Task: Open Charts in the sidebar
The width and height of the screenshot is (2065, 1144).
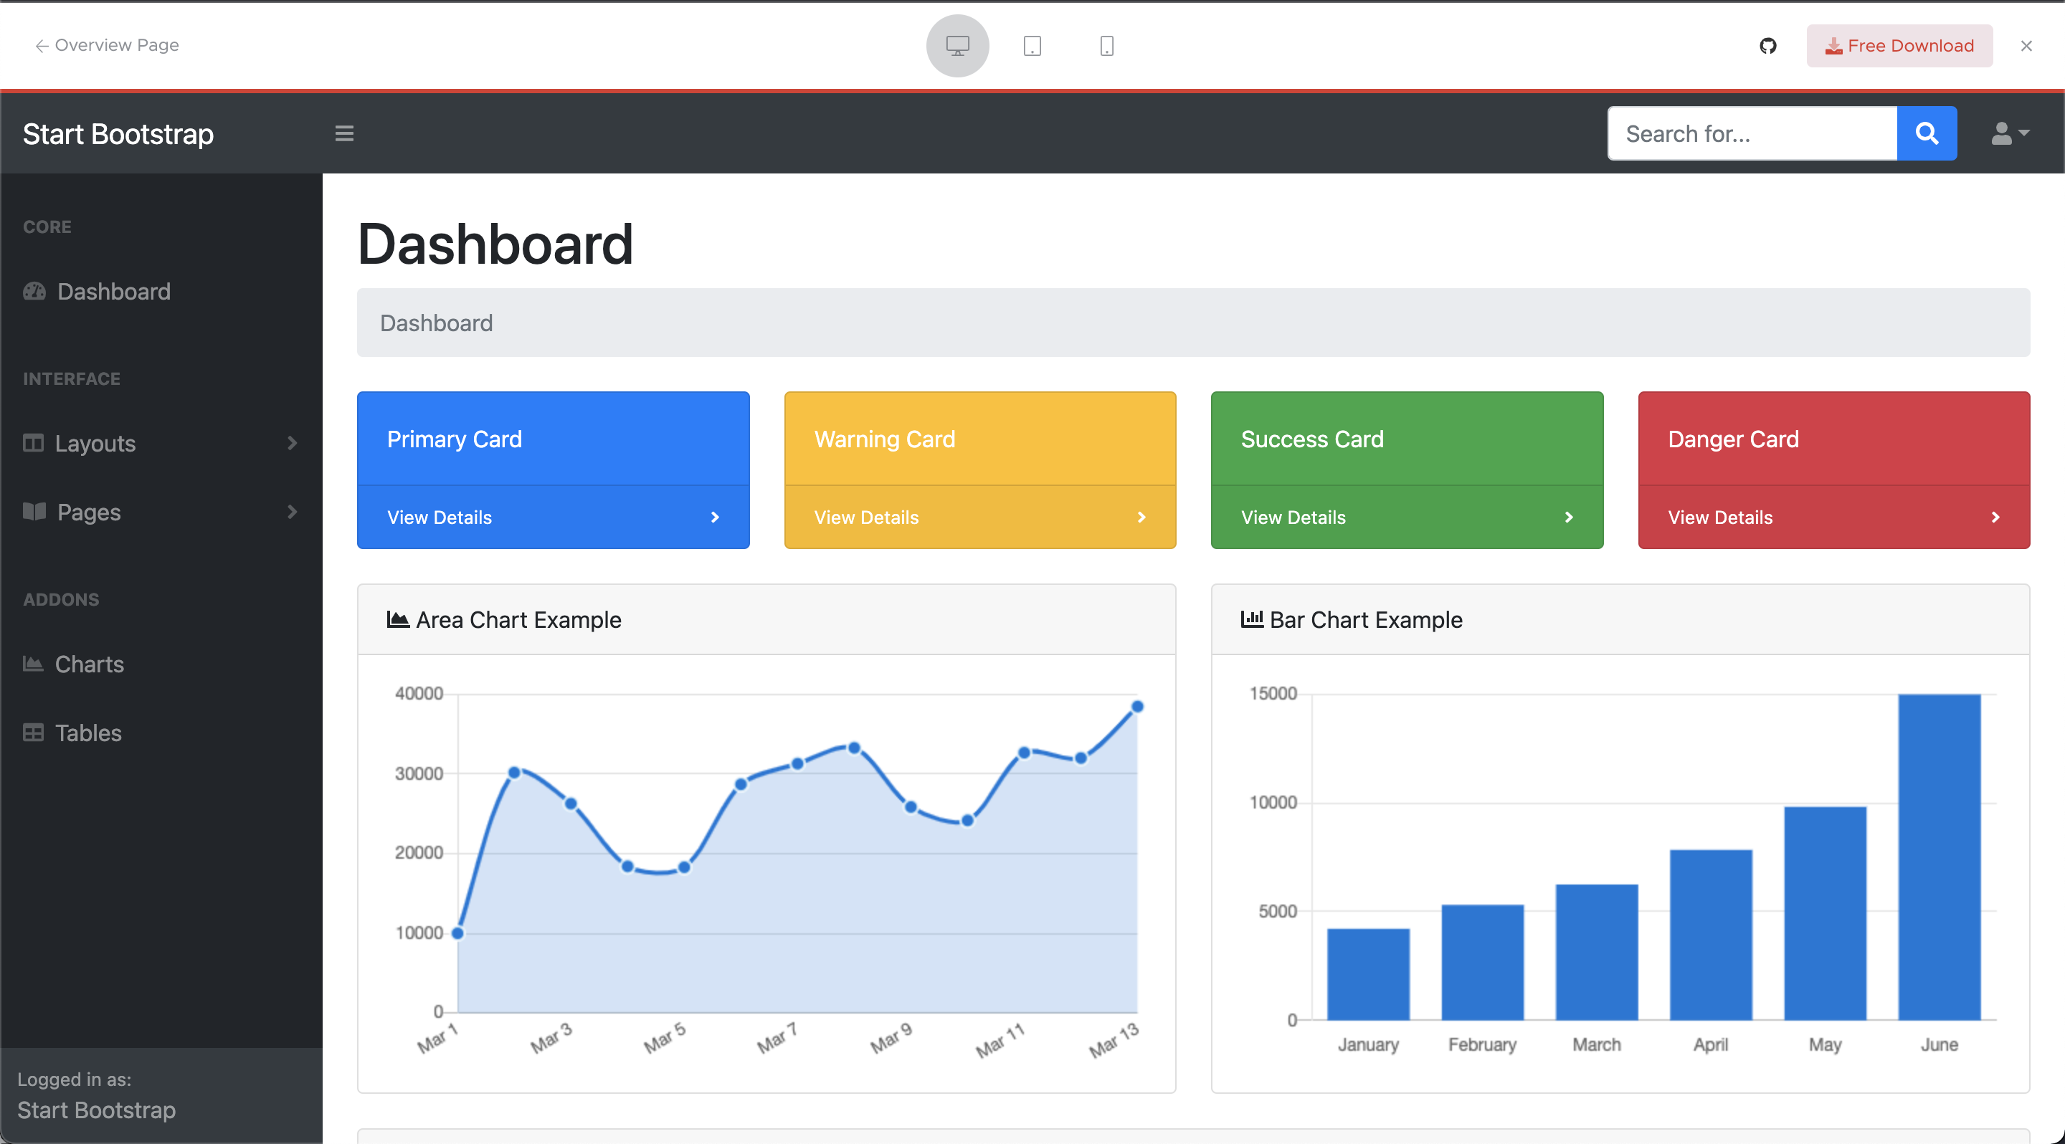Action: coord(161,664)
